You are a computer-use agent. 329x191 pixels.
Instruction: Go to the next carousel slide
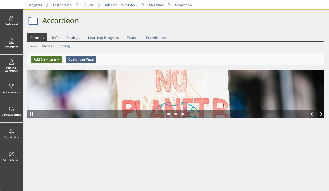coord(321,114)
